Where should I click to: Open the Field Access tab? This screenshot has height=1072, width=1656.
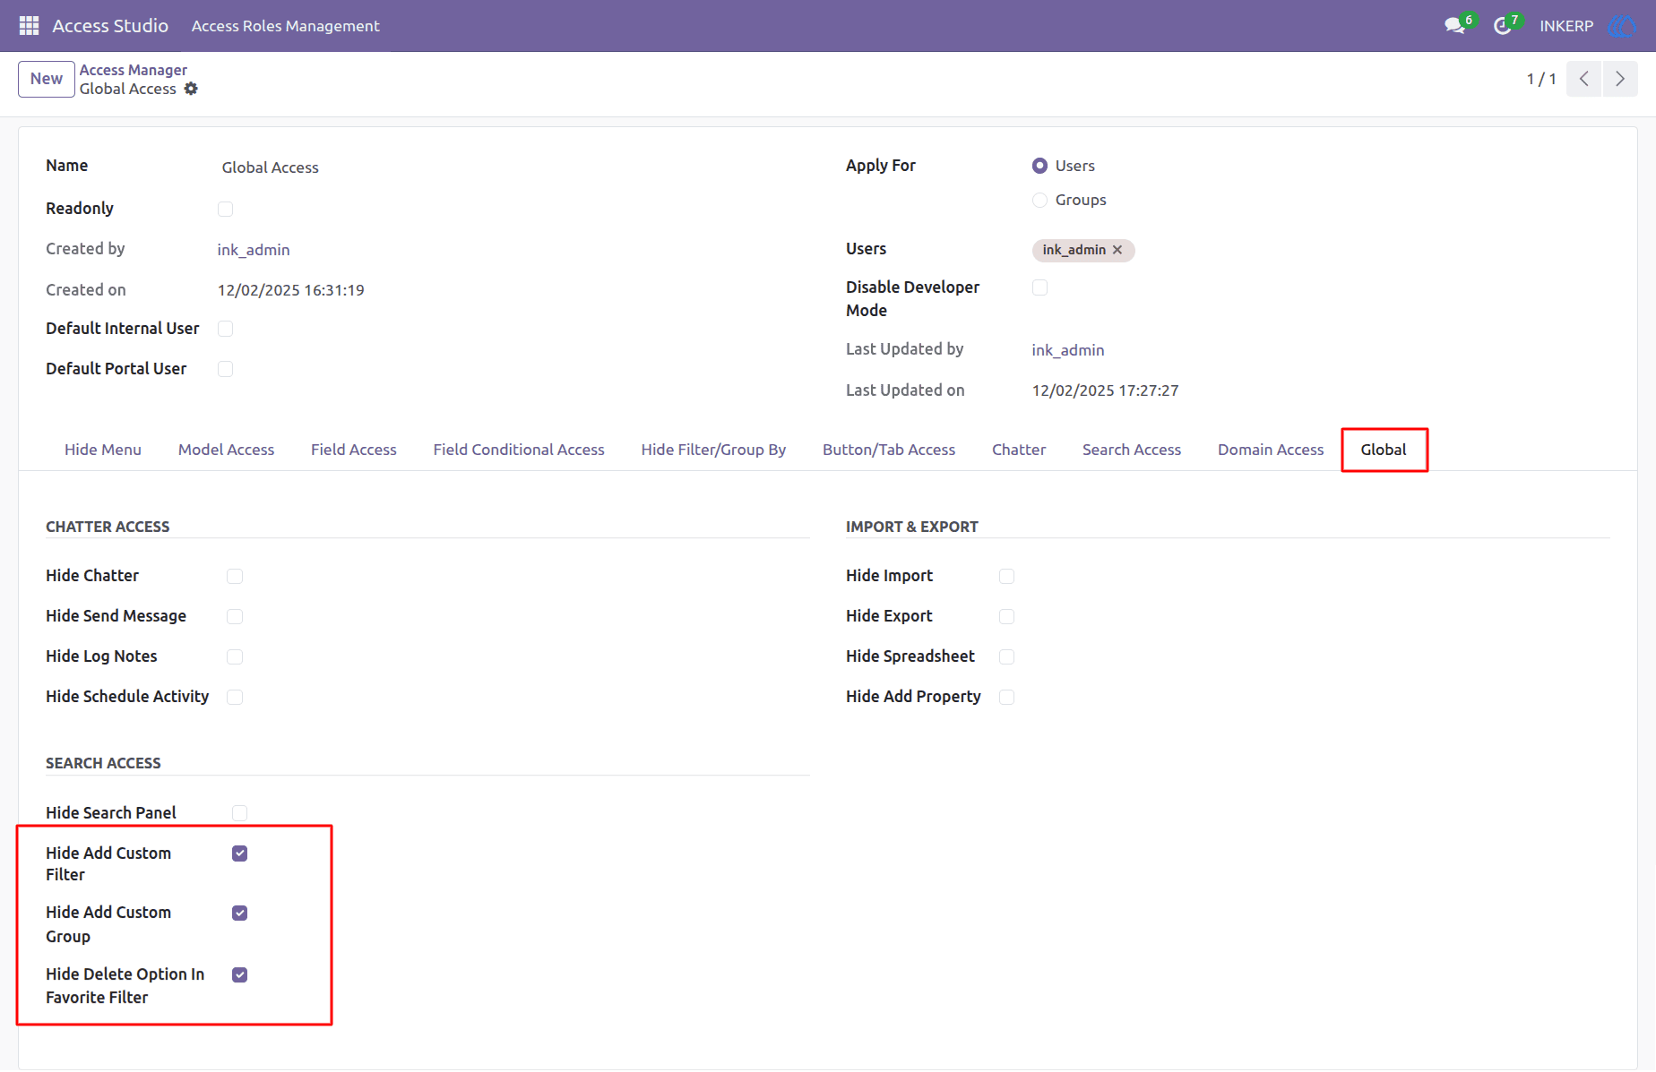coord(353,450)
